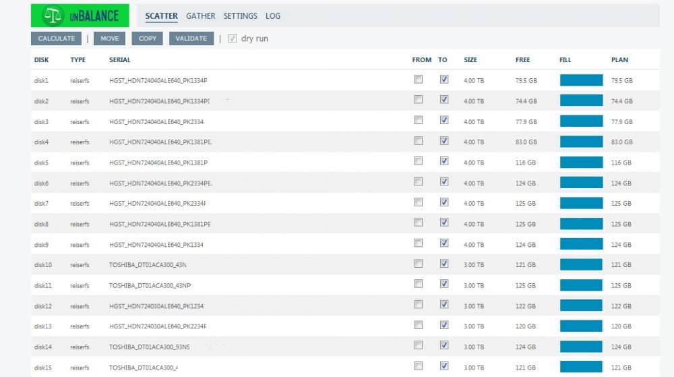Viewport: 674px width, 377px height.
Task: Check the FROM box for disk11
Action: (419, 284)
